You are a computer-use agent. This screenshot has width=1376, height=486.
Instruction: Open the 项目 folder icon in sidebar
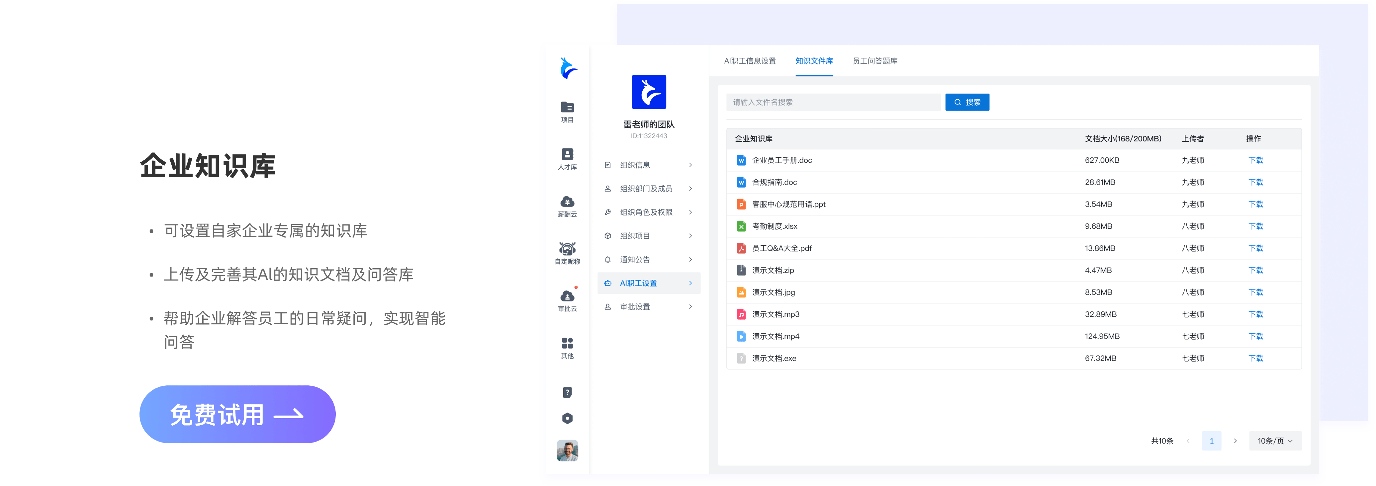tap(567, 111)
